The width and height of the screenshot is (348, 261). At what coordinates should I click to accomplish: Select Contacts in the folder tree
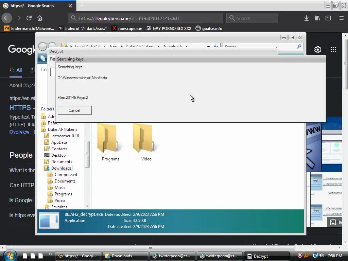pos(56,149)
